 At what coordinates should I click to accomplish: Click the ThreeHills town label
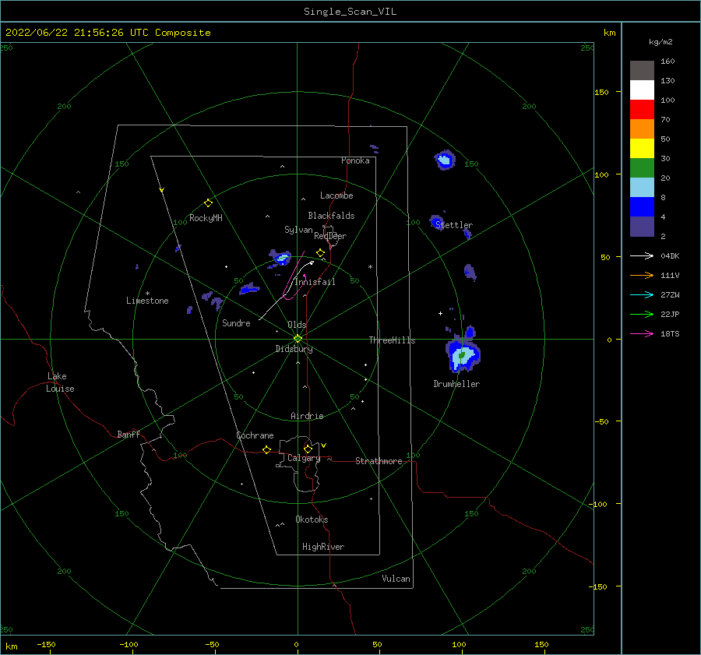392,340
